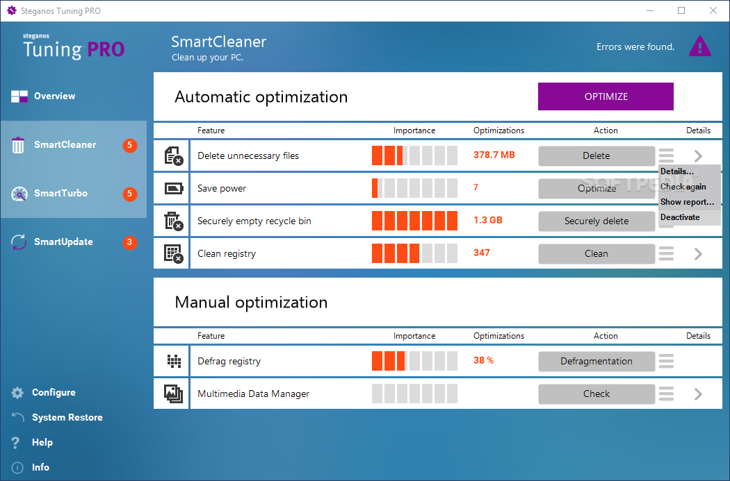This screenshot has height=481, width=730.
Task: Click the SmartCleaner red badge showing 5
Action: (x=130, y=146)
